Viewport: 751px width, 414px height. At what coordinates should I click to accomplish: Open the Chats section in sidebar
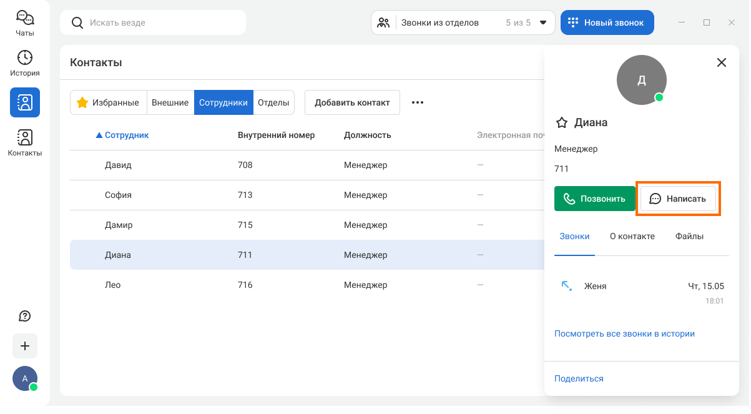[x=25, y=23]
